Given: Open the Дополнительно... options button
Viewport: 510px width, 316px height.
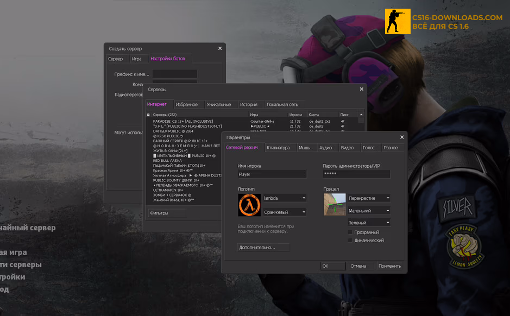Looking at the screenshot, I should click(x=263, y=248).
